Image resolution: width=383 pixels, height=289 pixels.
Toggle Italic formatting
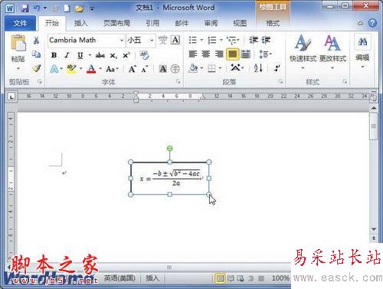point(67,55)
